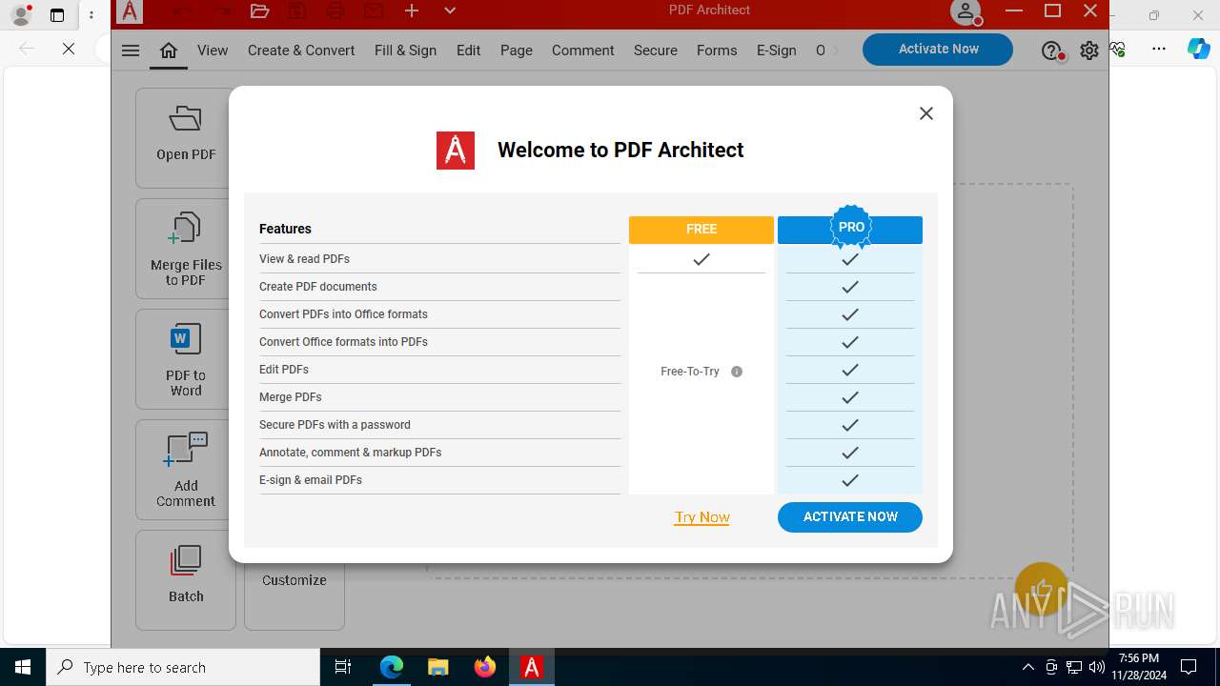Click "Annotate, comment & markup PDFs" text
This screenshot has height=686, width=1220.
pos(350,453)
